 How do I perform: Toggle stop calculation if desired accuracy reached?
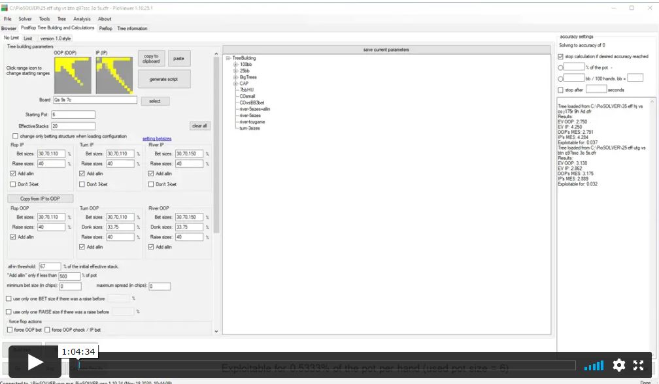click(x=560, y=56)
